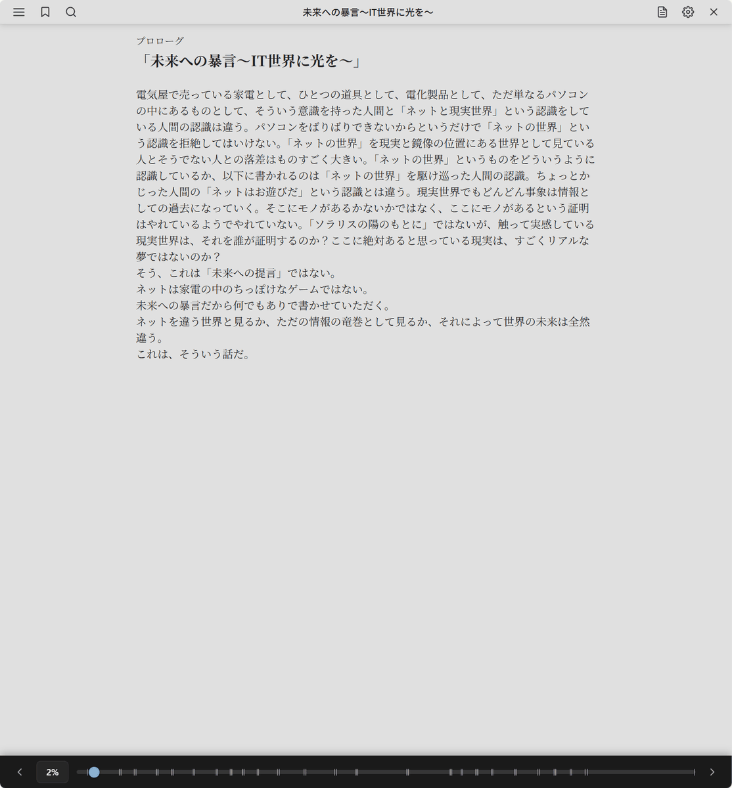The width and height of the screenshot is (732, 788).
Task: Click the line starting with そう、これは
Action: [x=236, y=273]
